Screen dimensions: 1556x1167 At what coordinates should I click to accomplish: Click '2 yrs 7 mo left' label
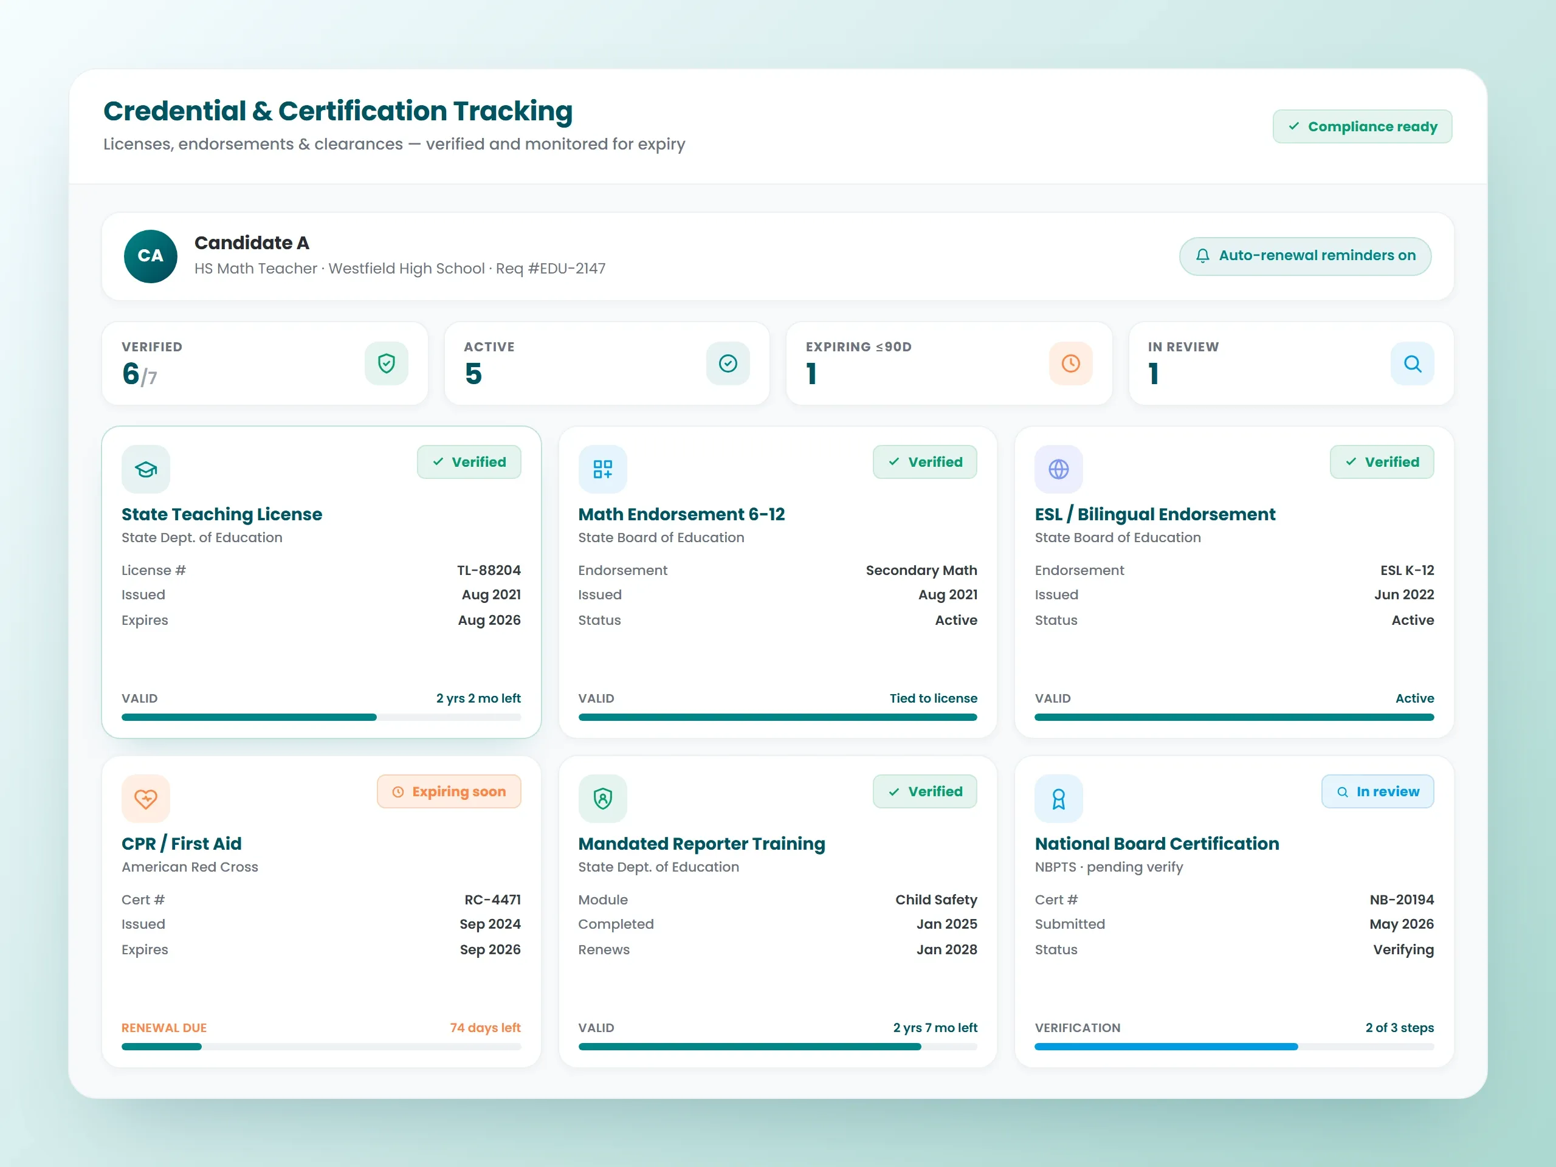tap(935, 1028)
